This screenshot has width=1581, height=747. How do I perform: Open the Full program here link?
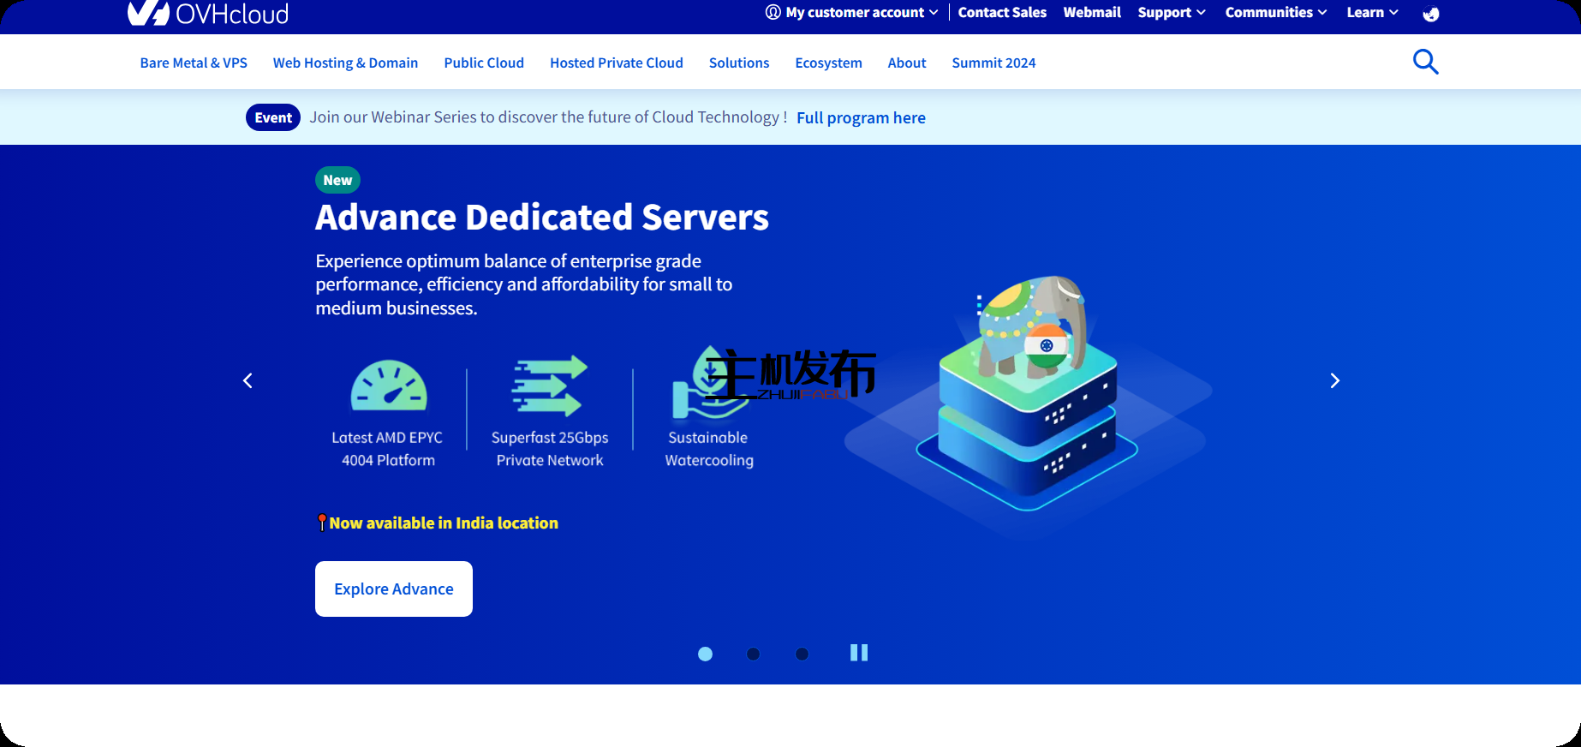(x=861, y=118)
